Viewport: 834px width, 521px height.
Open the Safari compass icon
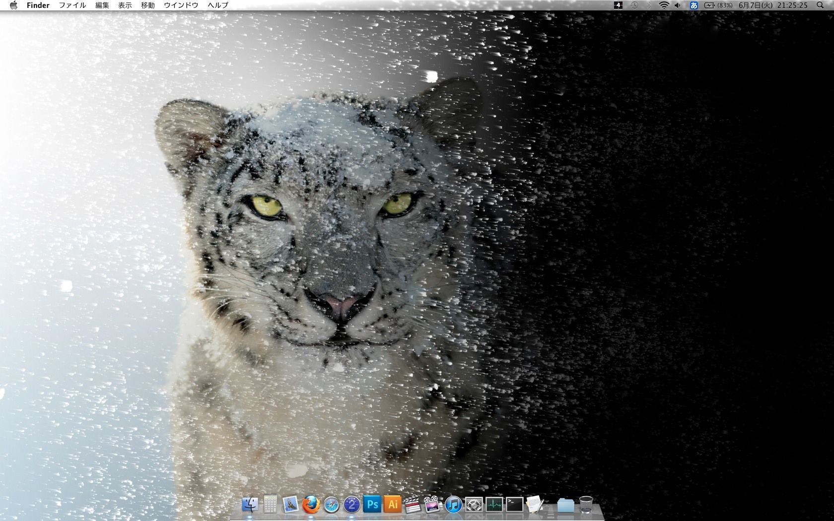tap(331, 505)
